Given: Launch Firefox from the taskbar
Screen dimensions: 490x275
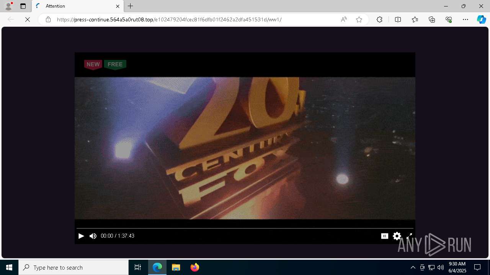Looking at the screenshot, I should point(194,267).
